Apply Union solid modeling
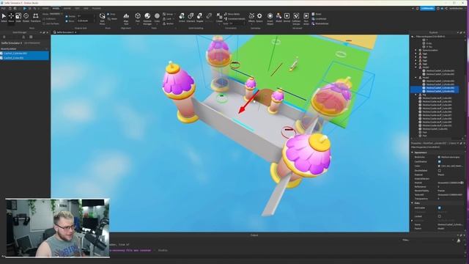This screenshot has height=264, width=469. click(182, 18)
